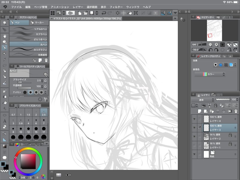Viewport: 240px width, 180px height.
Task: Select the Text tool 'A'
Action: pos(4,121)
